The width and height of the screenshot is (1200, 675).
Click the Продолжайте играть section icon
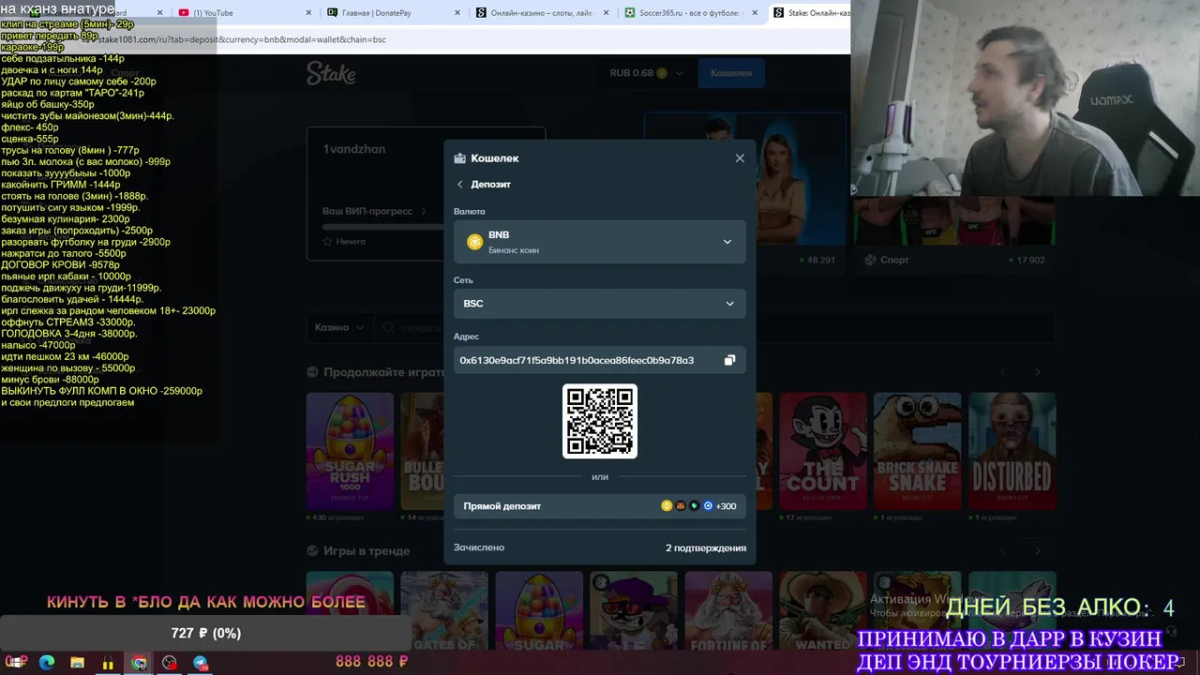313,372
